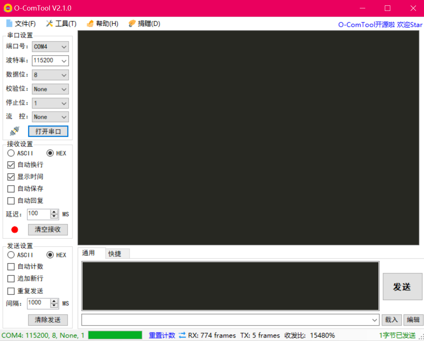
Task: Uncheck the 自动换行 checkbox
Action: point(11,165)
